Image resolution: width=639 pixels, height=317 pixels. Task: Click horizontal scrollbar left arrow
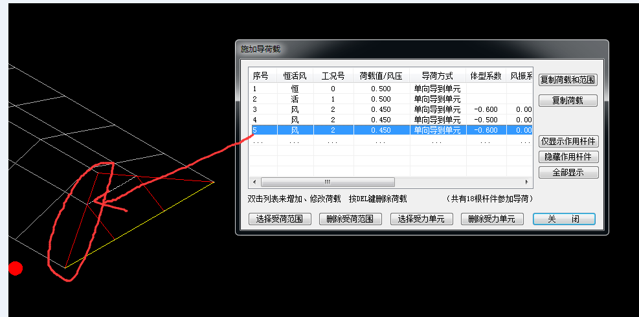254,182
